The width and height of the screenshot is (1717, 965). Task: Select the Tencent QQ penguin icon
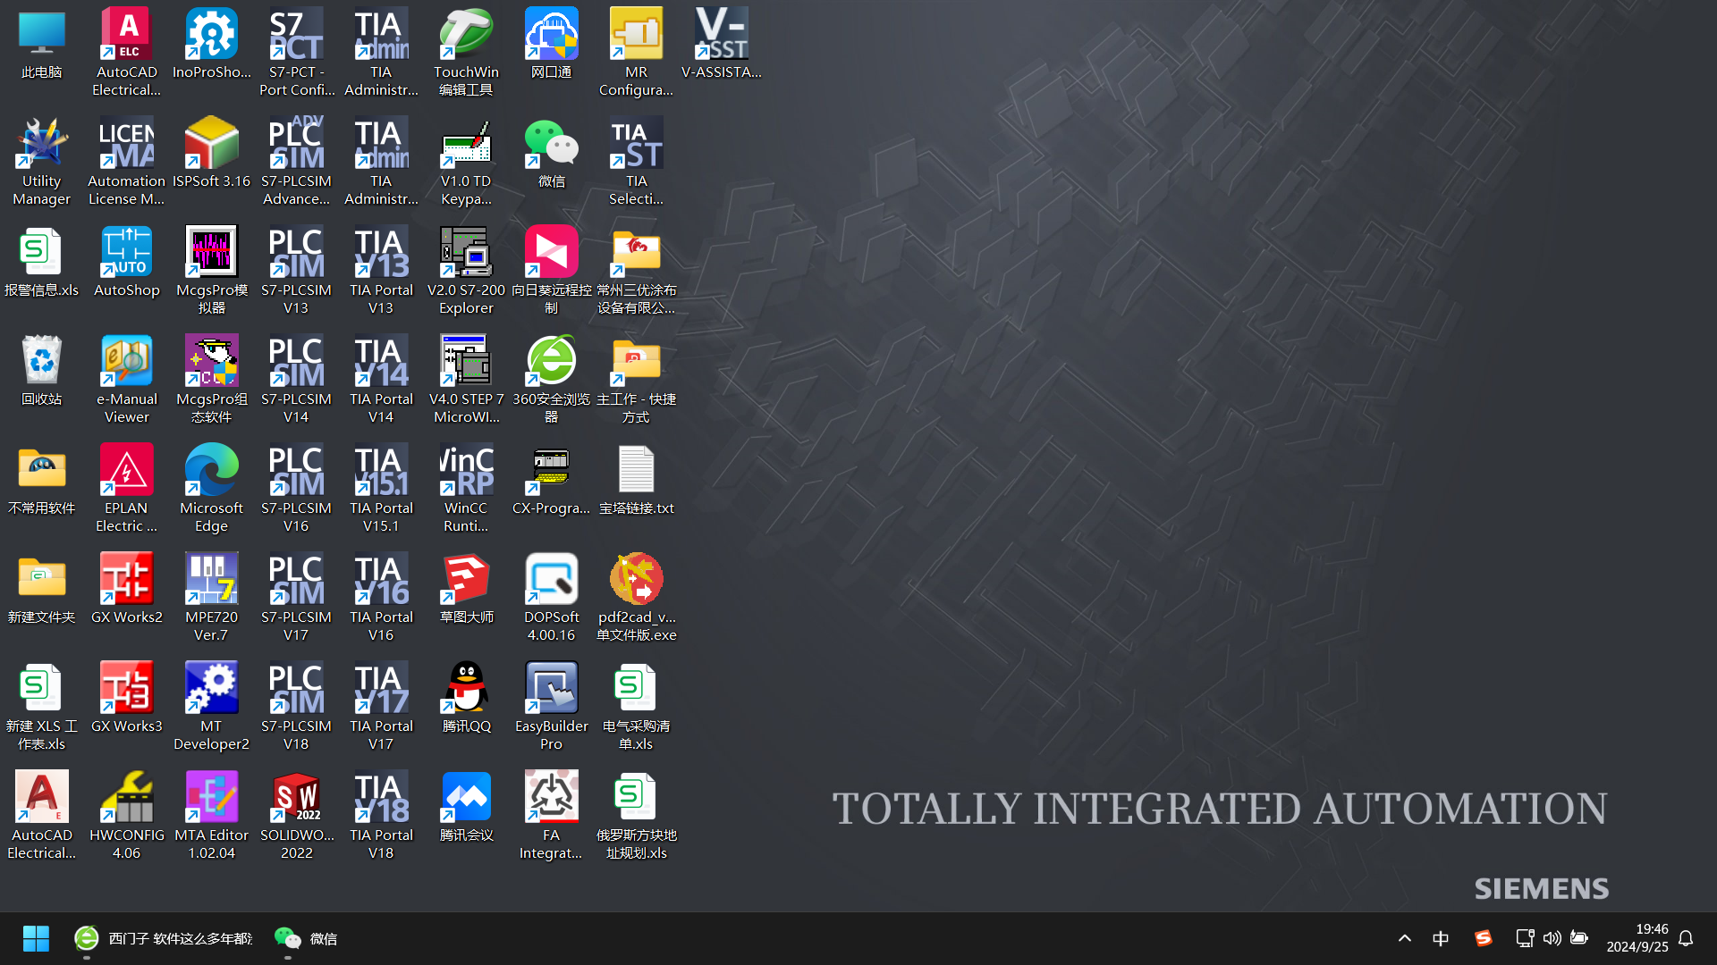point(466,689)
